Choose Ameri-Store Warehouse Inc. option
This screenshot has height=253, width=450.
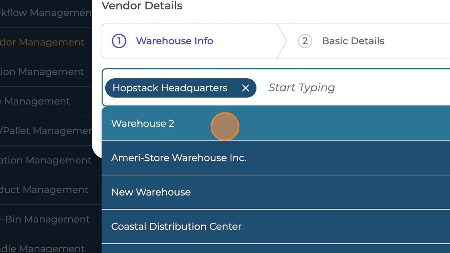[x=179, y=158]
